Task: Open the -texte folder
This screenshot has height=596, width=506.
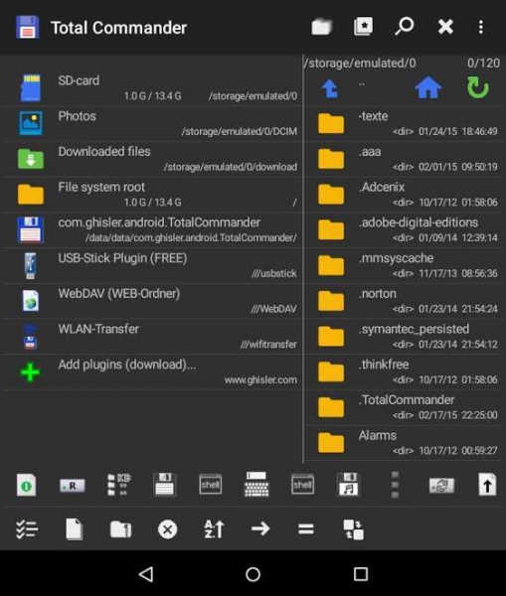Action: click(406, 123)
